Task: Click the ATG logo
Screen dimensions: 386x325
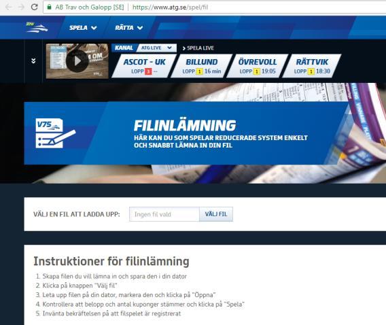Action: [x=37, y=27]
